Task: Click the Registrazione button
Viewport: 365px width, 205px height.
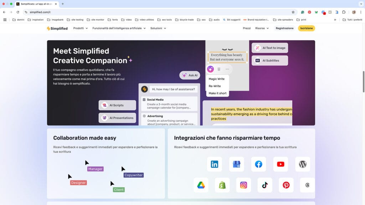Action: pyautogui.click(x=284, y=28)
